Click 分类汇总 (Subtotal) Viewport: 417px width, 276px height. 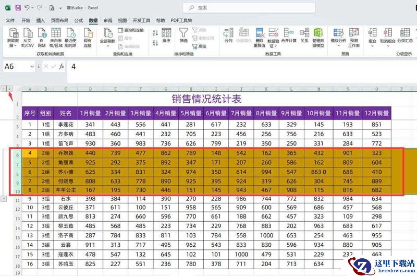click(405, 35)
